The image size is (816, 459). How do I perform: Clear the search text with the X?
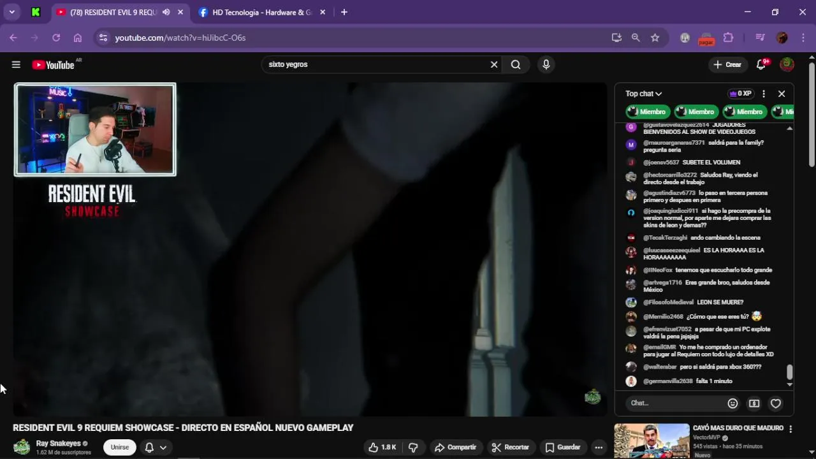click(x=494, y=64)
